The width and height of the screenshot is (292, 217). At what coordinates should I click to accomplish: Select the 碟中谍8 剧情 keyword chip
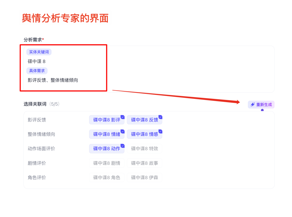click(x=107, y=163)
